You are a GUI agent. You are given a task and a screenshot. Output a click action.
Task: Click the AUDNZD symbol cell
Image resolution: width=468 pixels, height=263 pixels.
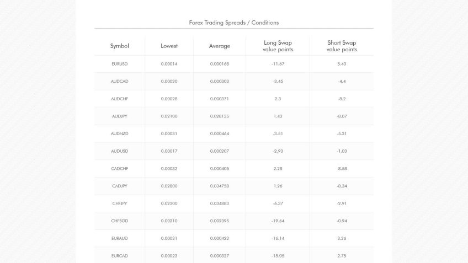point(119,134)
